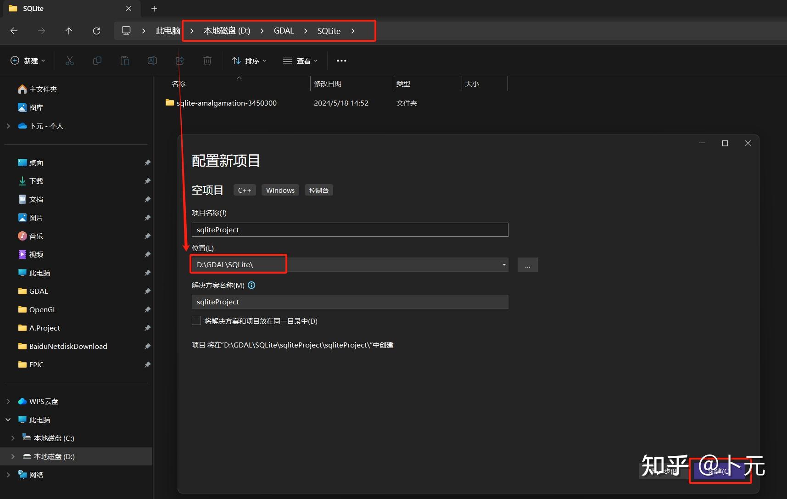
Task: Go back in File Explorer
Action: (14, 31)
